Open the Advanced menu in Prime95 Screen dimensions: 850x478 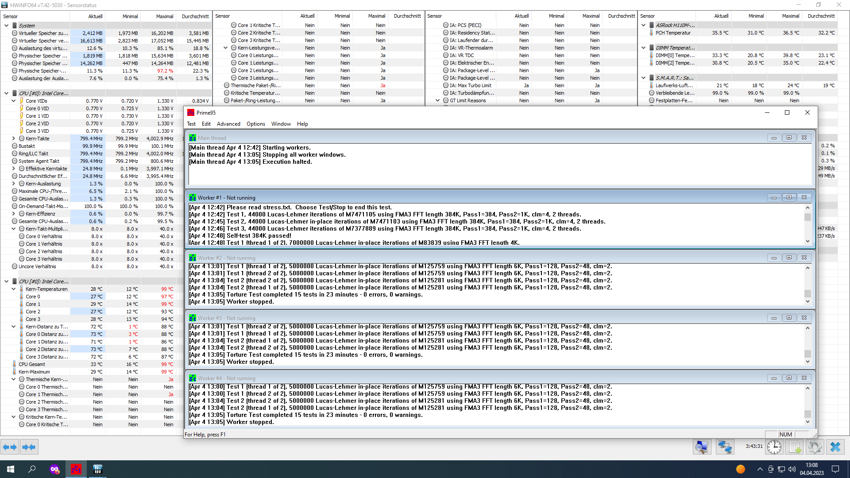228,124
